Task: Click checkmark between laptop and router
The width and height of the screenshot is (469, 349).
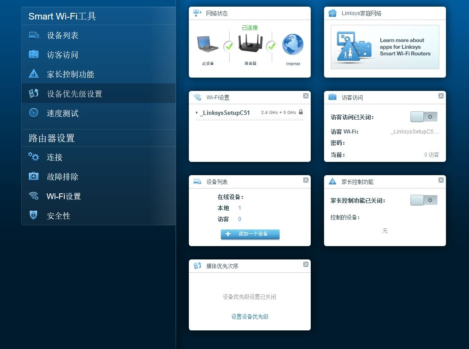Action: [x=229, y=47]
